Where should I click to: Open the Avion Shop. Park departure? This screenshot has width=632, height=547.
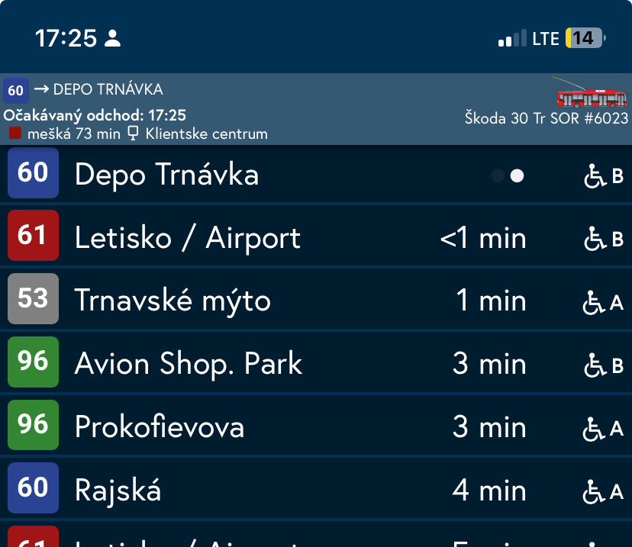click(x=188, y=364)
